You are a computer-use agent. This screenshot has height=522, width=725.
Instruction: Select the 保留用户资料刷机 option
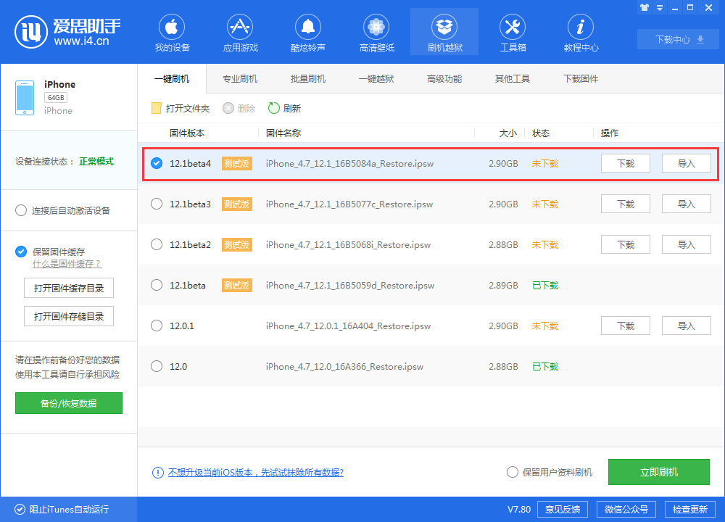(513, 472)
